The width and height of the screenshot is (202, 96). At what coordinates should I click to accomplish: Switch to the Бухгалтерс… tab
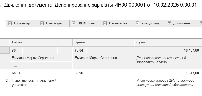pos(22,23)
